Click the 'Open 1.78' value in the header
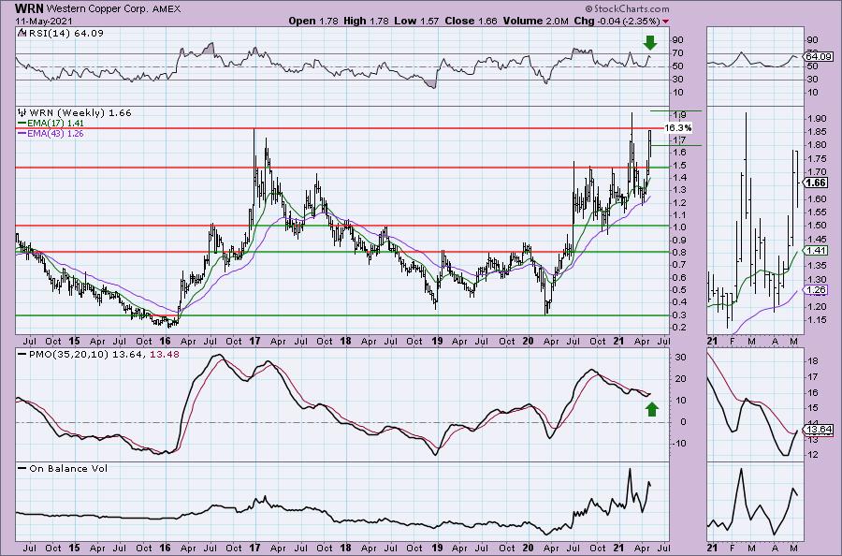Viewport: 842px width, 556px height. pos(313,21)
